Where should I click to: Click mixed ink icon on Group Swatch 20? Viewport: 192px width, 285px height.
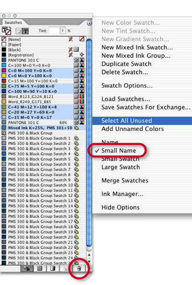pos(76,237)
